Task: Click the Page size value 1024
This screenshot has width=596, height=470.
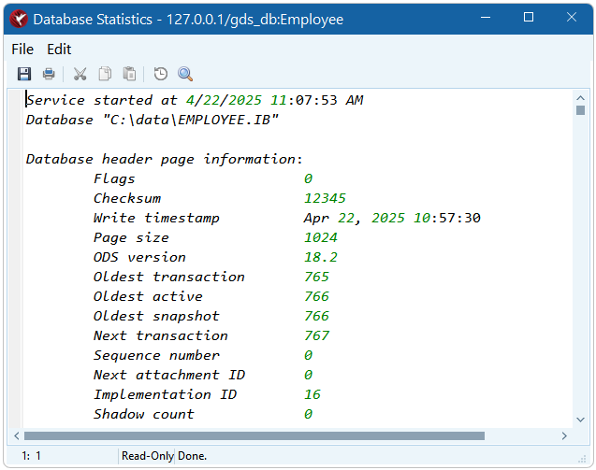Action: pos(321,237)
